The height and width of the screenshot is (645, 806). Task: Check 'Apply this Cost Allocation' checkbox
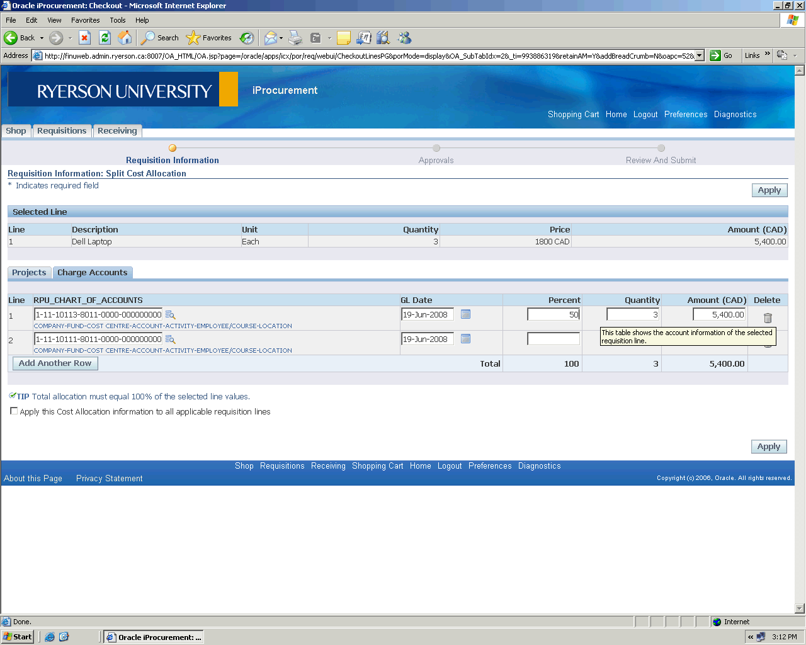coord(14,411)
